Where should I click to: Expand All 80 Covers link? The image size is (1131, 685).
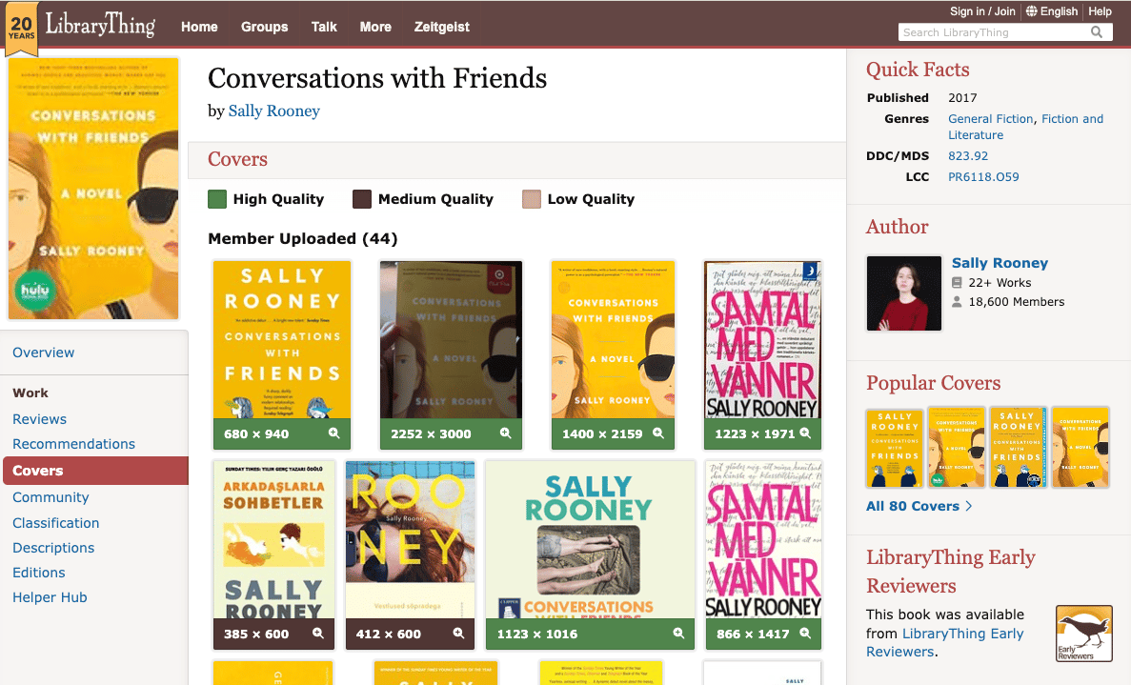919,506
